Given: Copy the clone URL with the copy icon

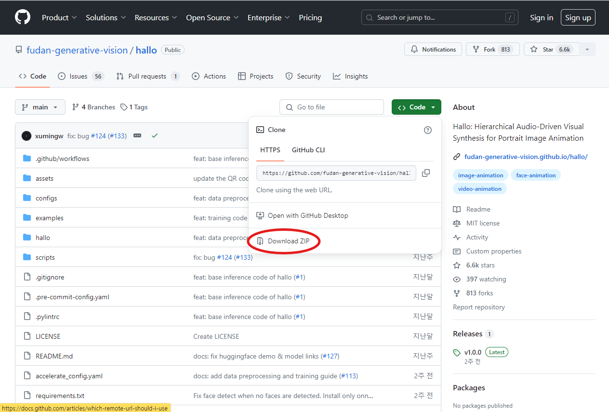Looking at the screenshot, I should (x=426, y=173).
